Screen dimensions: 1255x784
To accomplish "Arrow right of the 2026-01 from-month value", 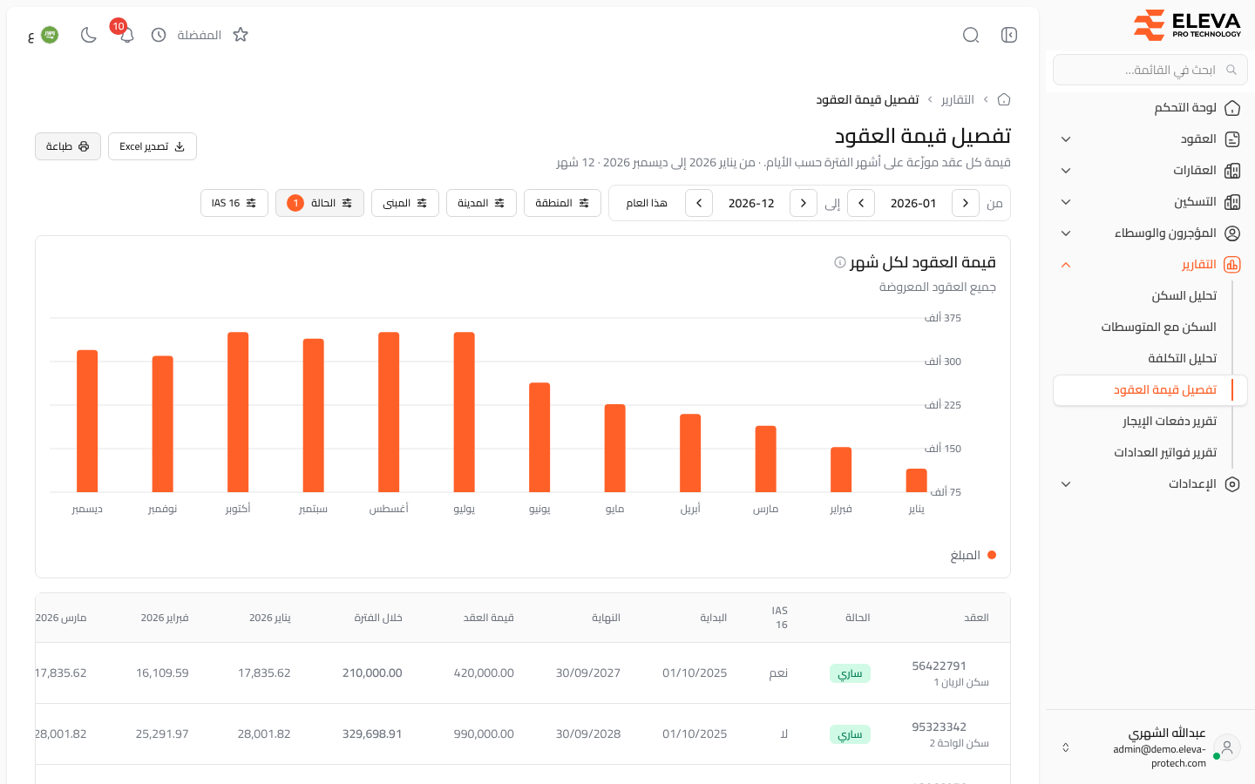I will pos(966,203).
